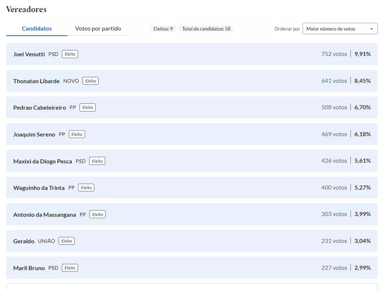Click the 3,04% percentage
Screen dimensions: 388x290
click(x=362, y=241)
